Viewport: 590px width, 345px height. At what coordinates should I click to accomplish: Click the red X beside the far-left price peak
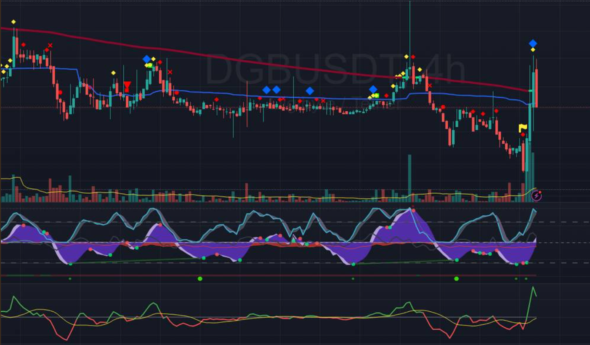point(50,45)
